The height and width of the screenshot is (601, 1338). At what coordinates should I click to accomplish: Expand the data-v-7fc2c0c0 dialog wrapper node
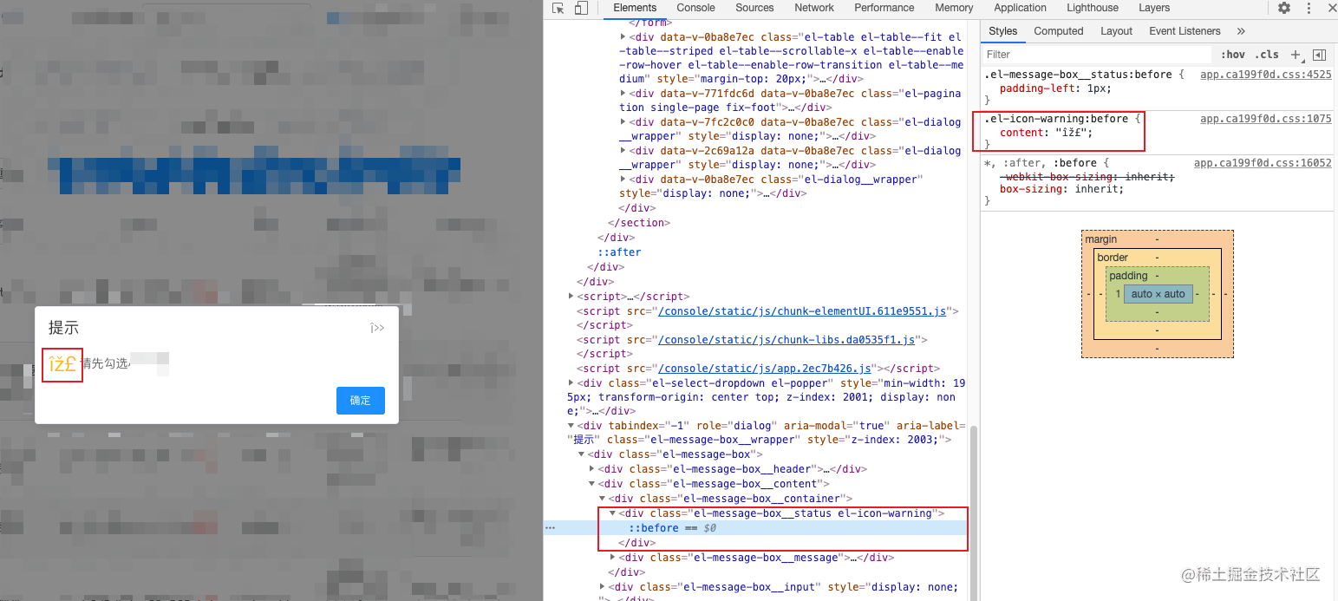tap(623, 122)
